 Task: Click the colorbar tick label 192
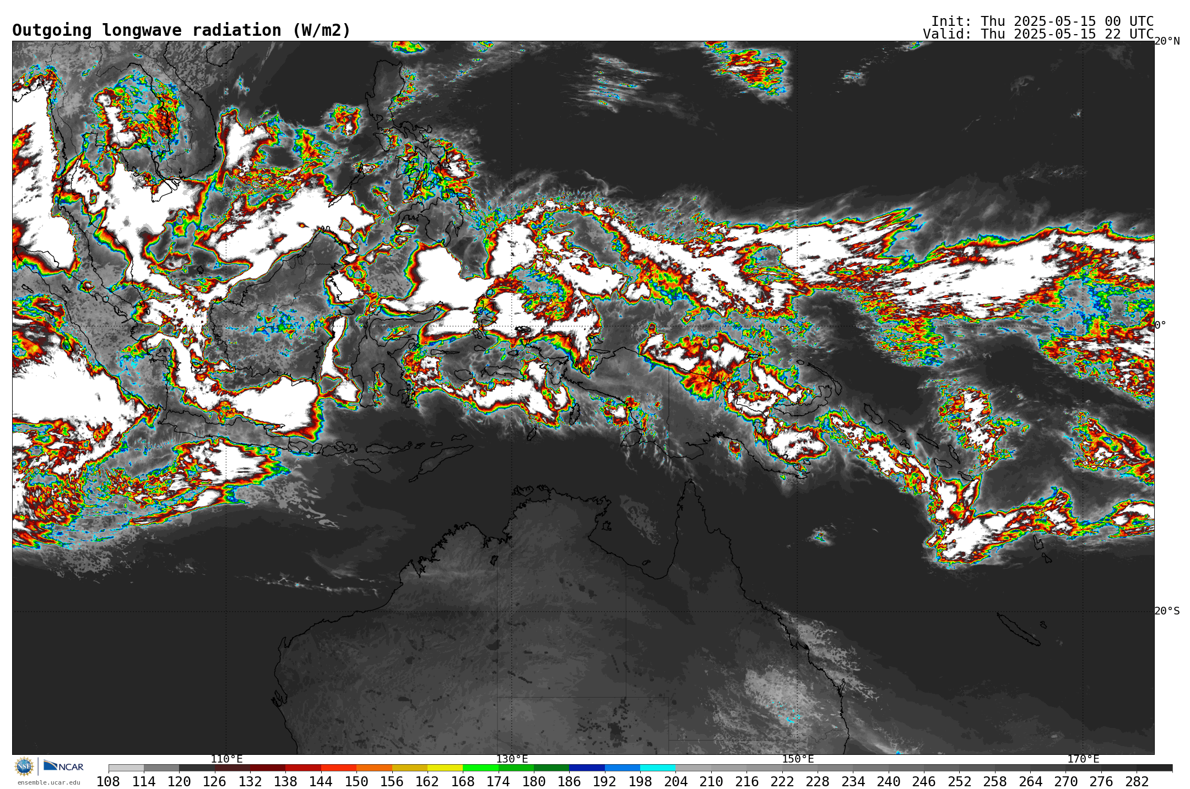pyautogui.click(x=605, y=782)
